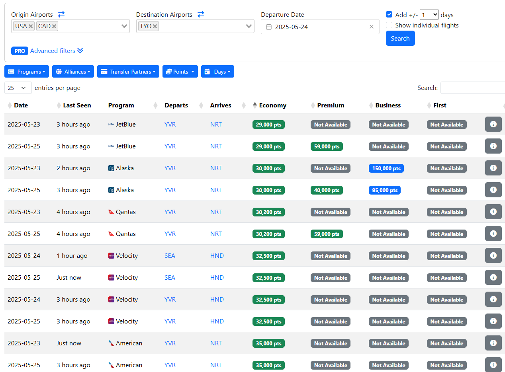505x372 pixels.
Task: Sort table by Economy column
Action: pos(272,105)
